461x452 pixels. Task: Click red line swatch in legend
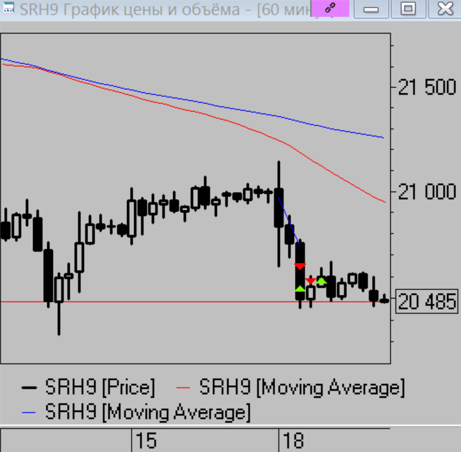[185, 388]
